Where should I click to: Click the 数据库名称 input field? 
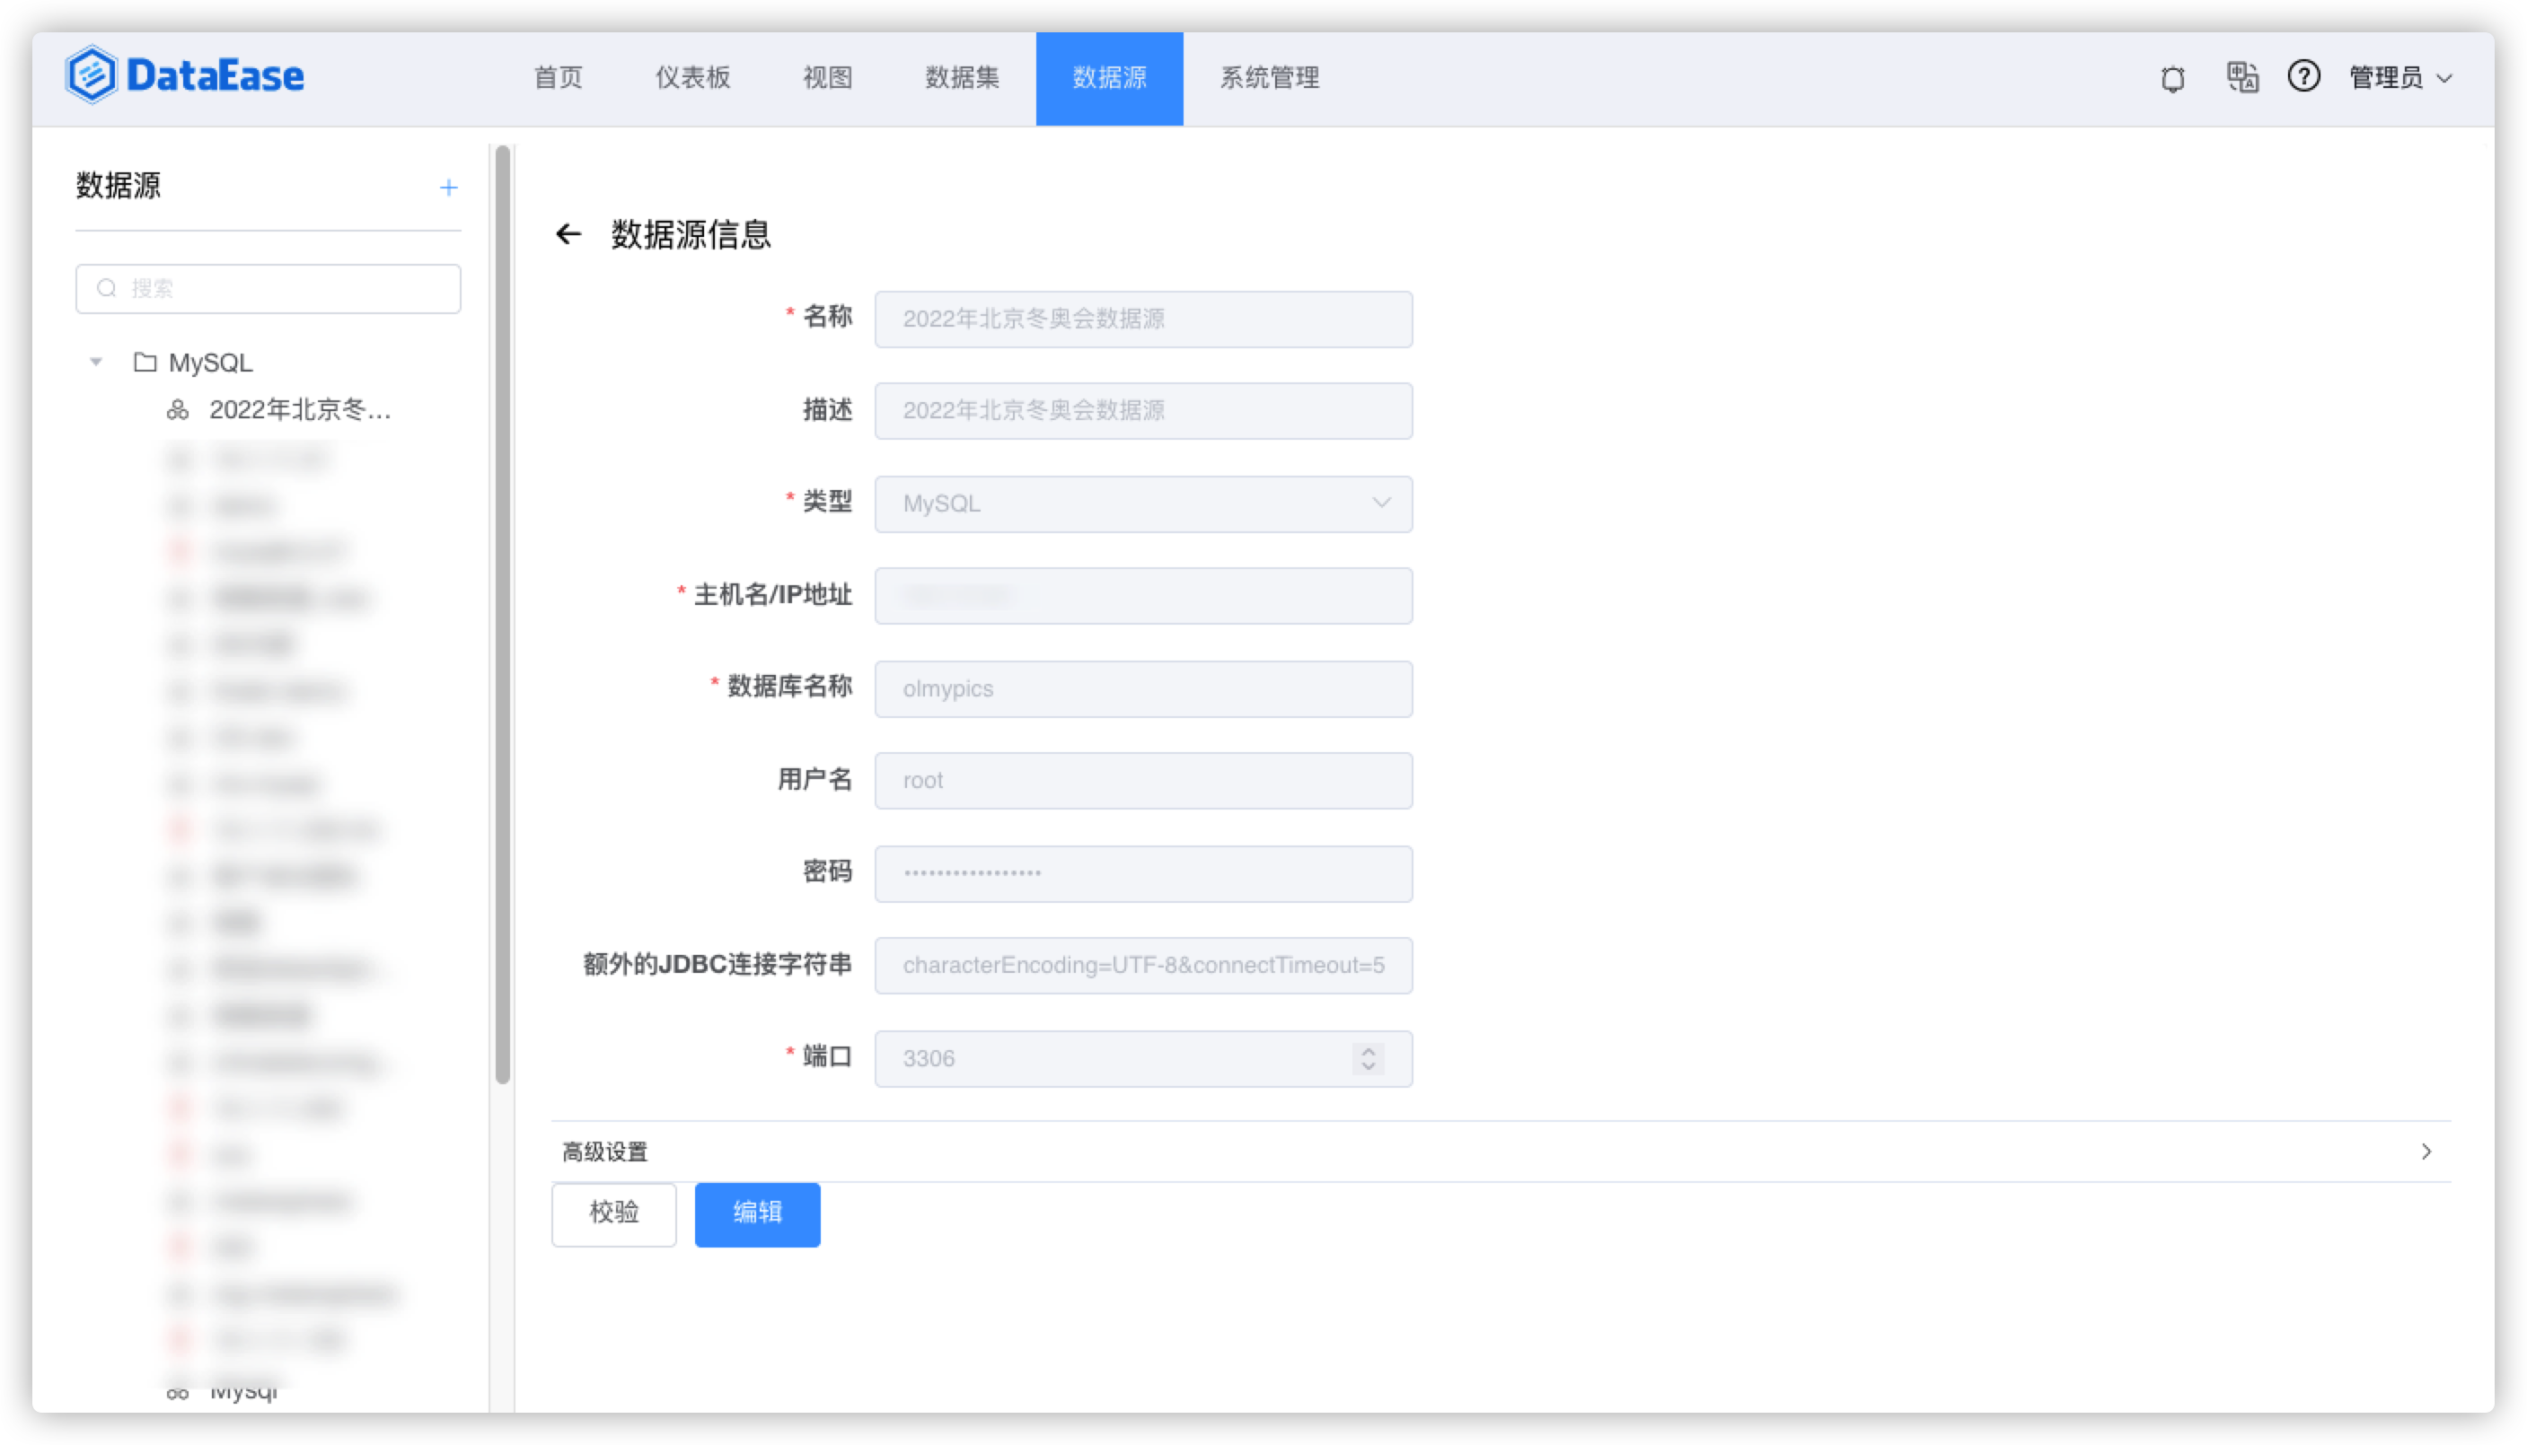tap(1143, 688)
